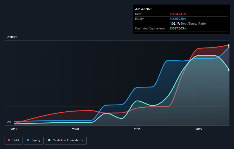The width and height of the screenshot is (234, 149).
Task: Click Cash And Equivalents label in tooltip
Action: tap(150, 28)
